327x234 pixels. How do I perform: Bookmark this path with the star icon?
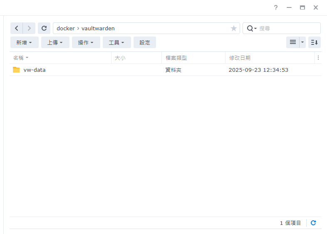tap(233, 28)
